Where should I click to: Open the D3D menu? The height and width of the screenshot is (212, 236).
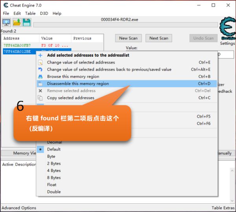[x=44, y=13]
